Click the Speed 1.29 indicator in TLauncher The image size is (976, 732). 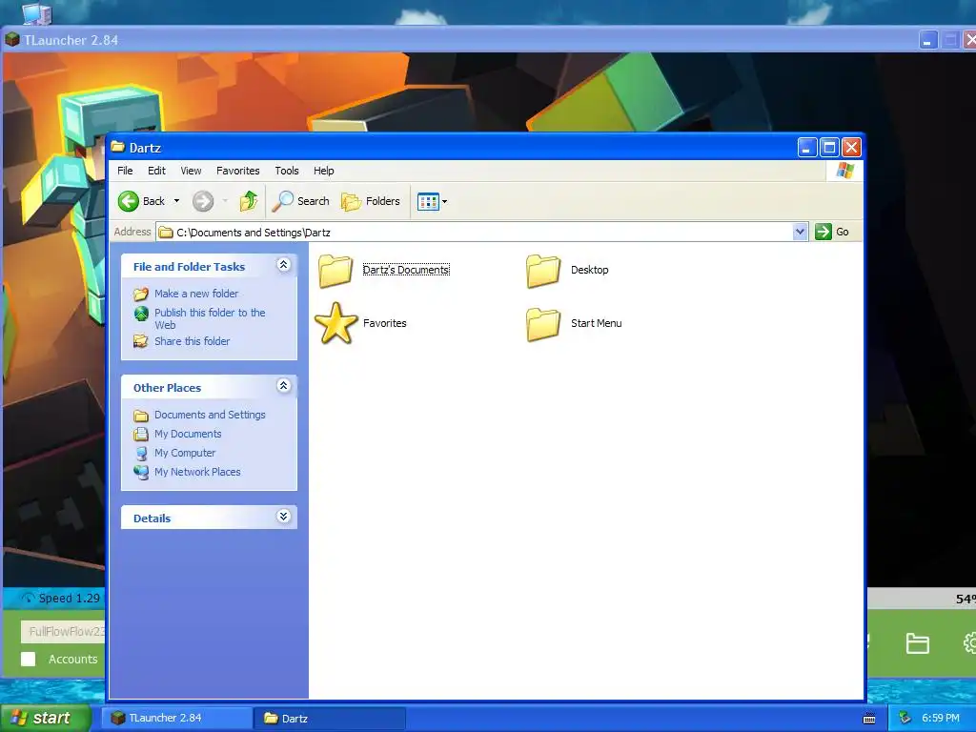click(60, 599)
